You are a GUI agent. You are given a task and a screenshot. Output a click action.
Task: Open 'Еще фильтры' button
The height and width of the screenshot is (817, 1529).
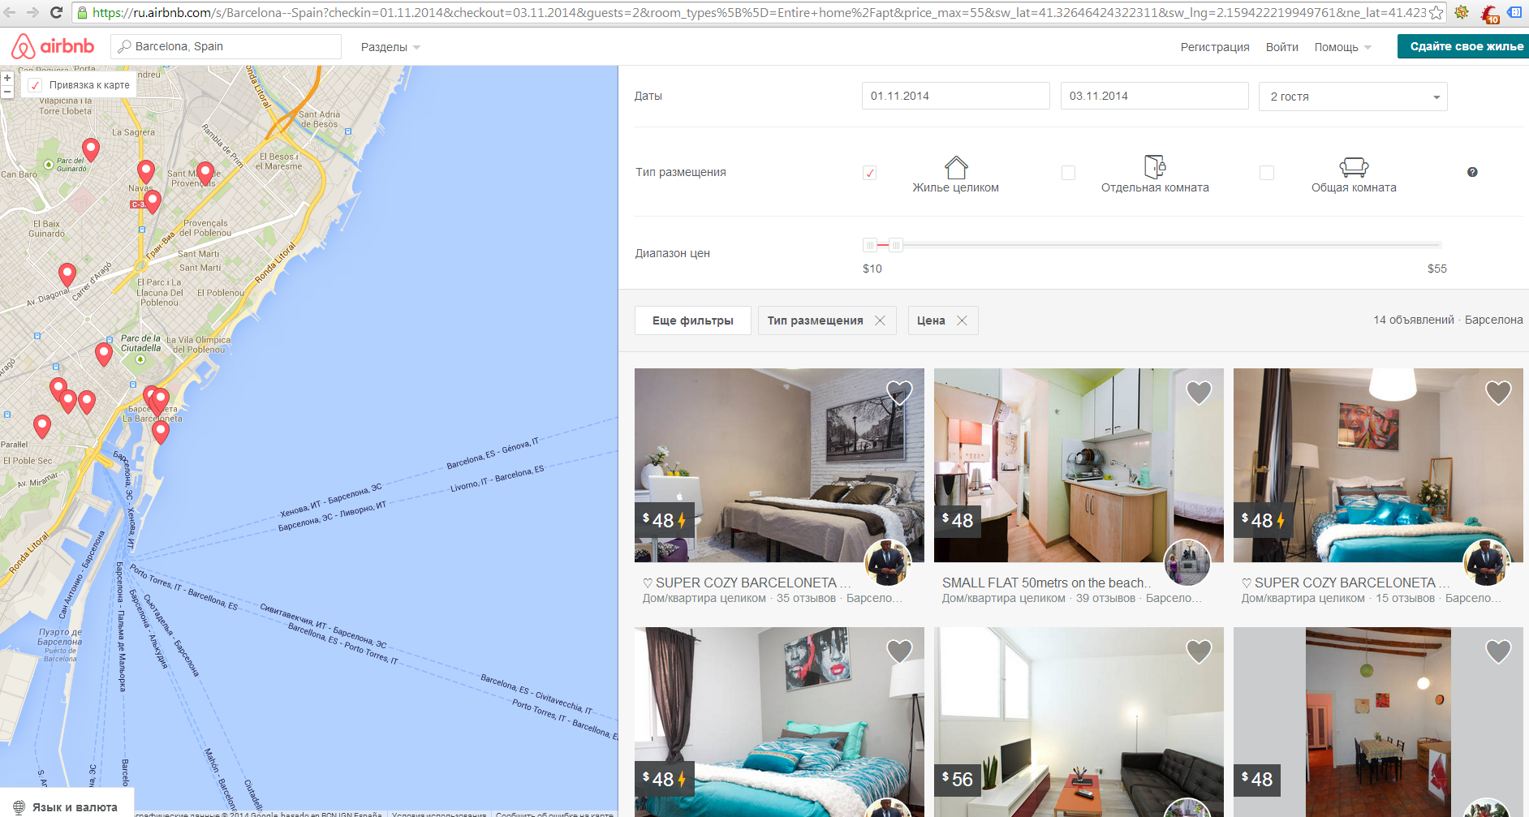point(693,320)
